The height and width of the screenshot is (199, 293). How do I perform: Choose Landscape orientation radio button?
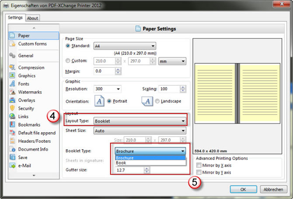click(157, 101)
